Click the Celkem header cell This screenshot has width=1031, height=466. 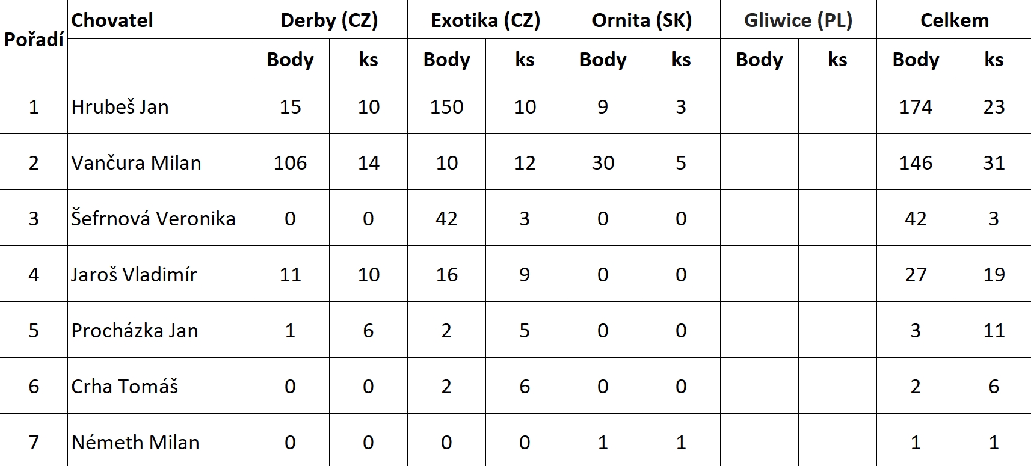(x=954, y=20)
